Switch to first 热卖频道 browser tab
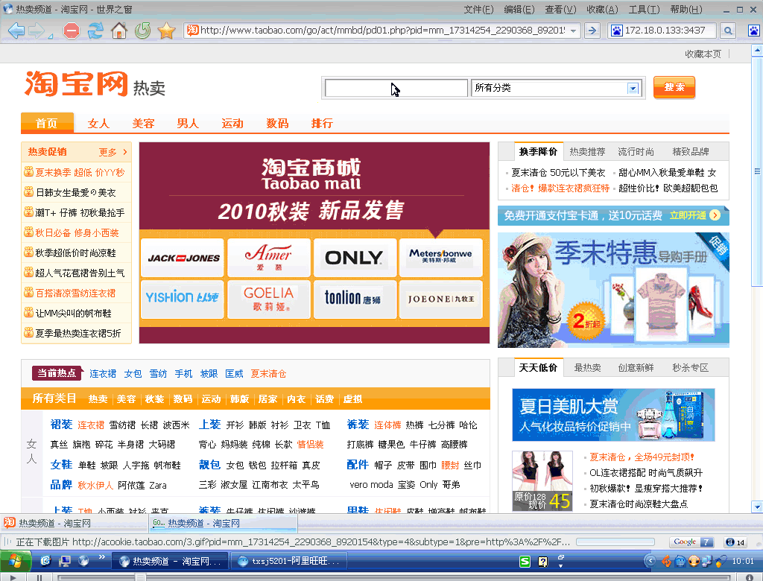Screen dimensions: 763x581 tap(75, 523)
